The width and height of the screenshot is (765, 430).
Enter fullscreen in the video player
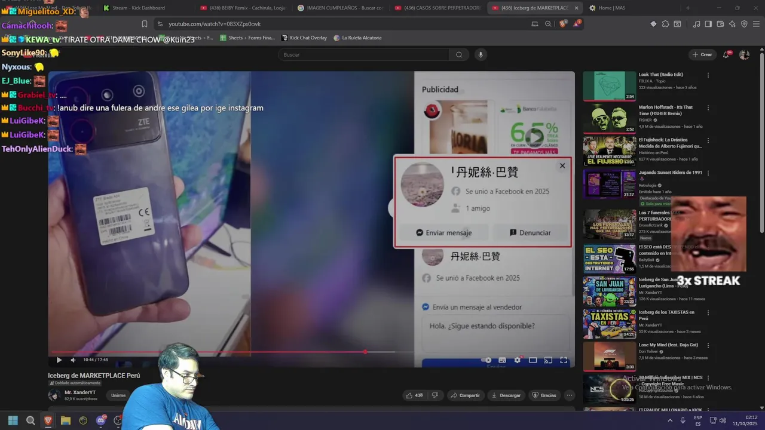pos(563,360)
